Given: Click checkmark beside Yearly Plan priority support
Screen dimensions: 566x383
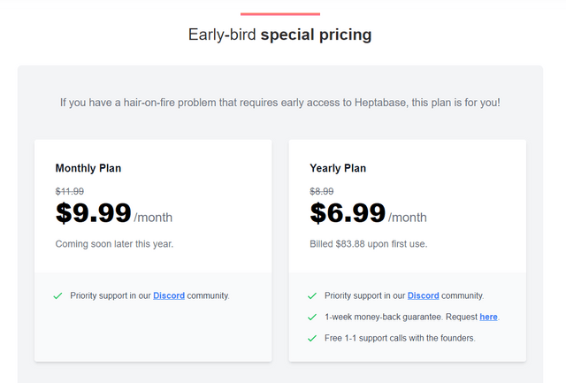Looking at the screenshot, I should [312, 296].
